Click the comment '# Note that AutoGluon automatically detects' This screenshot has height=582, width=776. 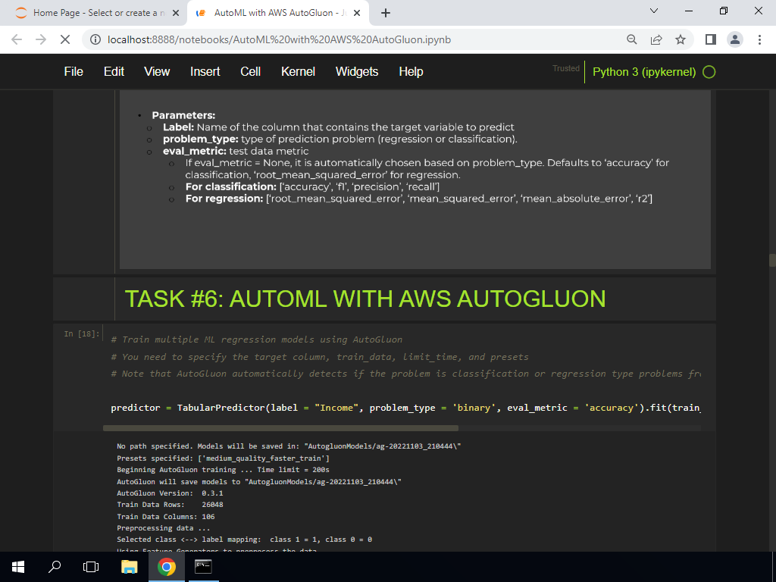(405, 374)
